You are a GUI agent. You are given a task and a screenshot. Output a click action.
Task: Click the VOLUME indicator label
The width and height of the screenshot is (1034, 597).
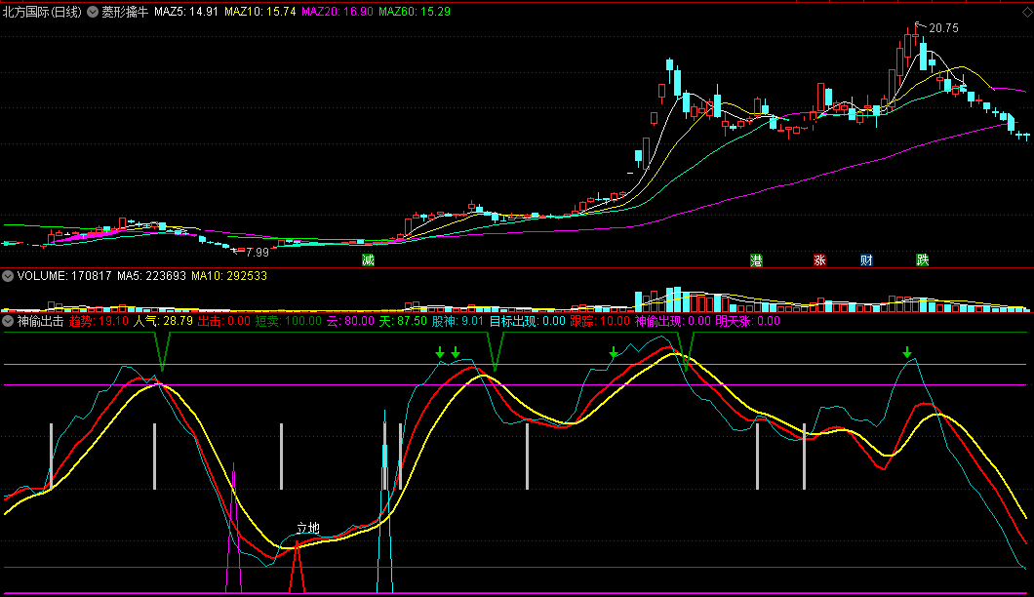click(40, 276)
